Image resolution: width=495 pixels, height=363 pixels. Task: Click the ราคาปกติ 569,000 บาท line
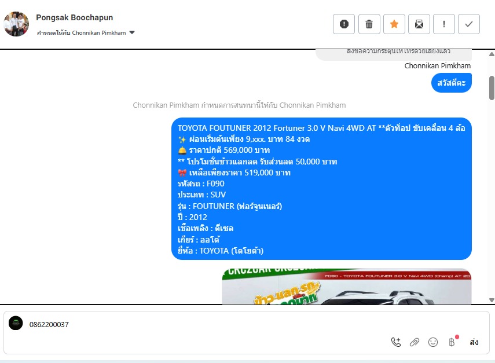pos(224,151)
